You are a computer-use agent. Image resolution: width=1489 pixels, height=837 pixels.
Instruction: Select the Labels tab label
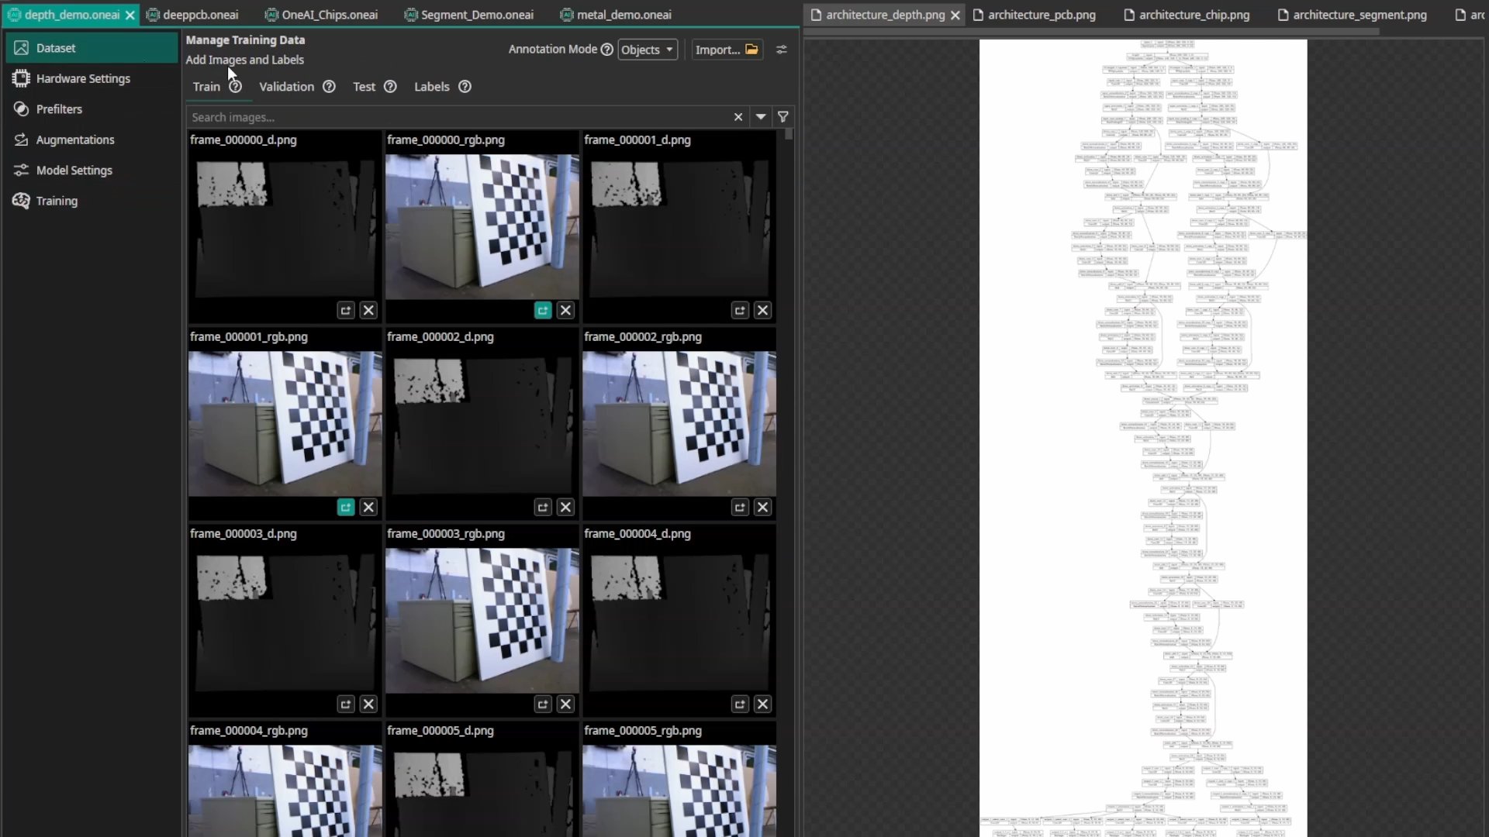[431, 87]
